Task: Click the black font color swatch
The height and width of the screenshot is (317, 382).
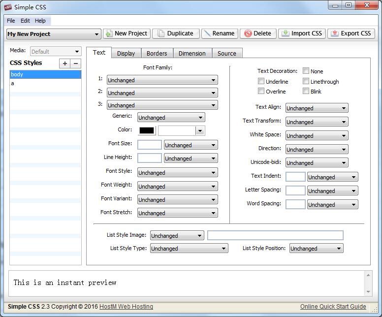Action: click(x=147, y=130)
